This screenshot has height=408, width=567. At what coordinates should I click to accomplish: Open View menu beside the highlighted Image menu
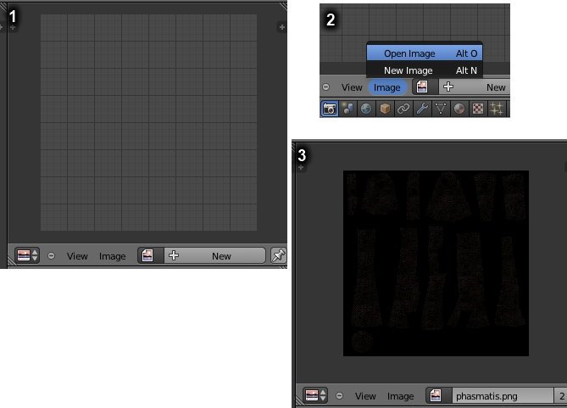tap(352, 87)
